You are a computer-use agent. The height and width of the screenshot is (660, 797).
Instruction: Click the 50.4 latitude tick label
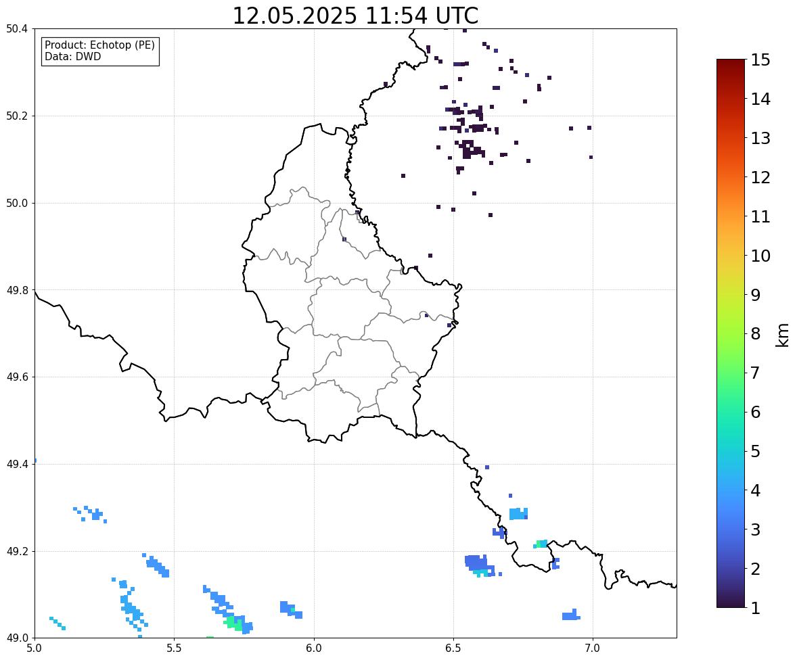(17, 29)
